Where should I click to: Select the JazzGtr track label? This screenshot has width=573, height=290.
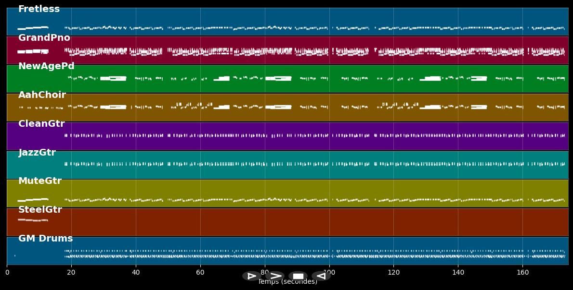point(37,153)
